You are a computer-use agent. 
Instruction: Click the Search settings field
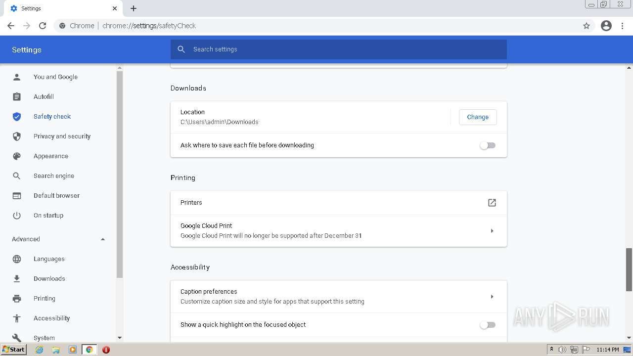[x=339, y=49]
